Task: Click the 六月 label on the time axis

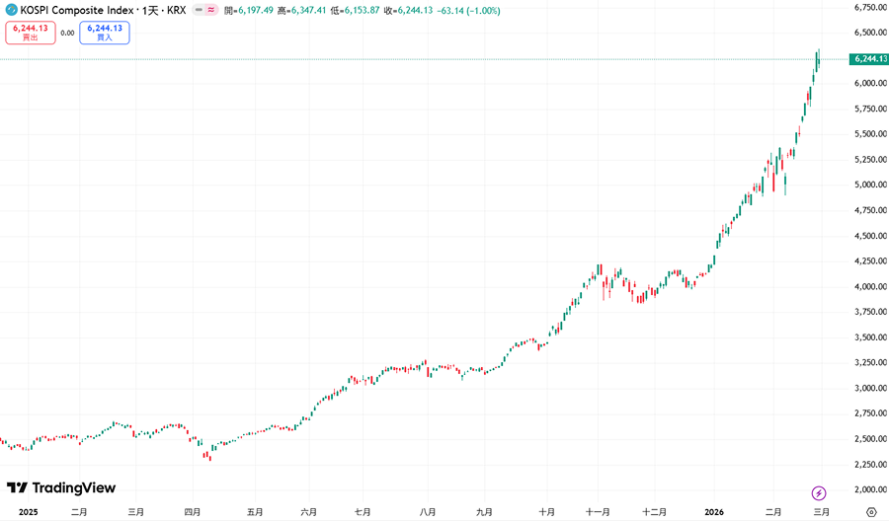Action: pos(308,512)
